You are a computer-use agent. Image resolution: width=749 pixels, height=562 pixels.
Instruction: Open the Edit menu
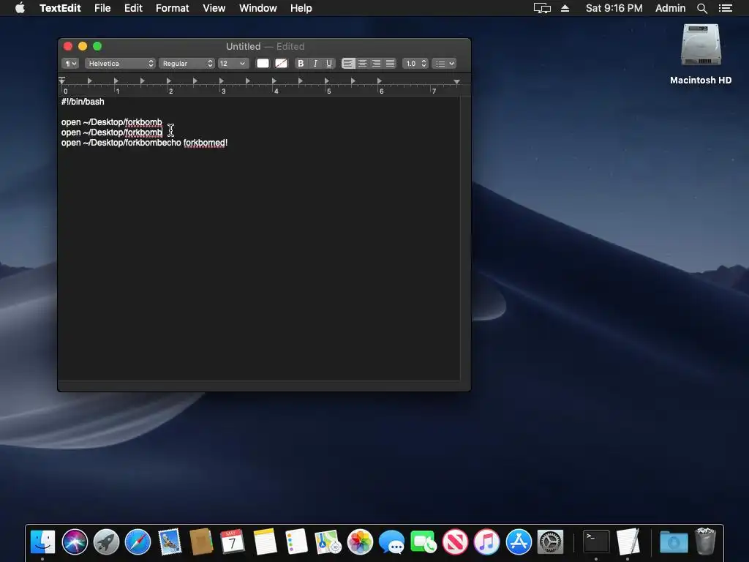coord(133,8)
